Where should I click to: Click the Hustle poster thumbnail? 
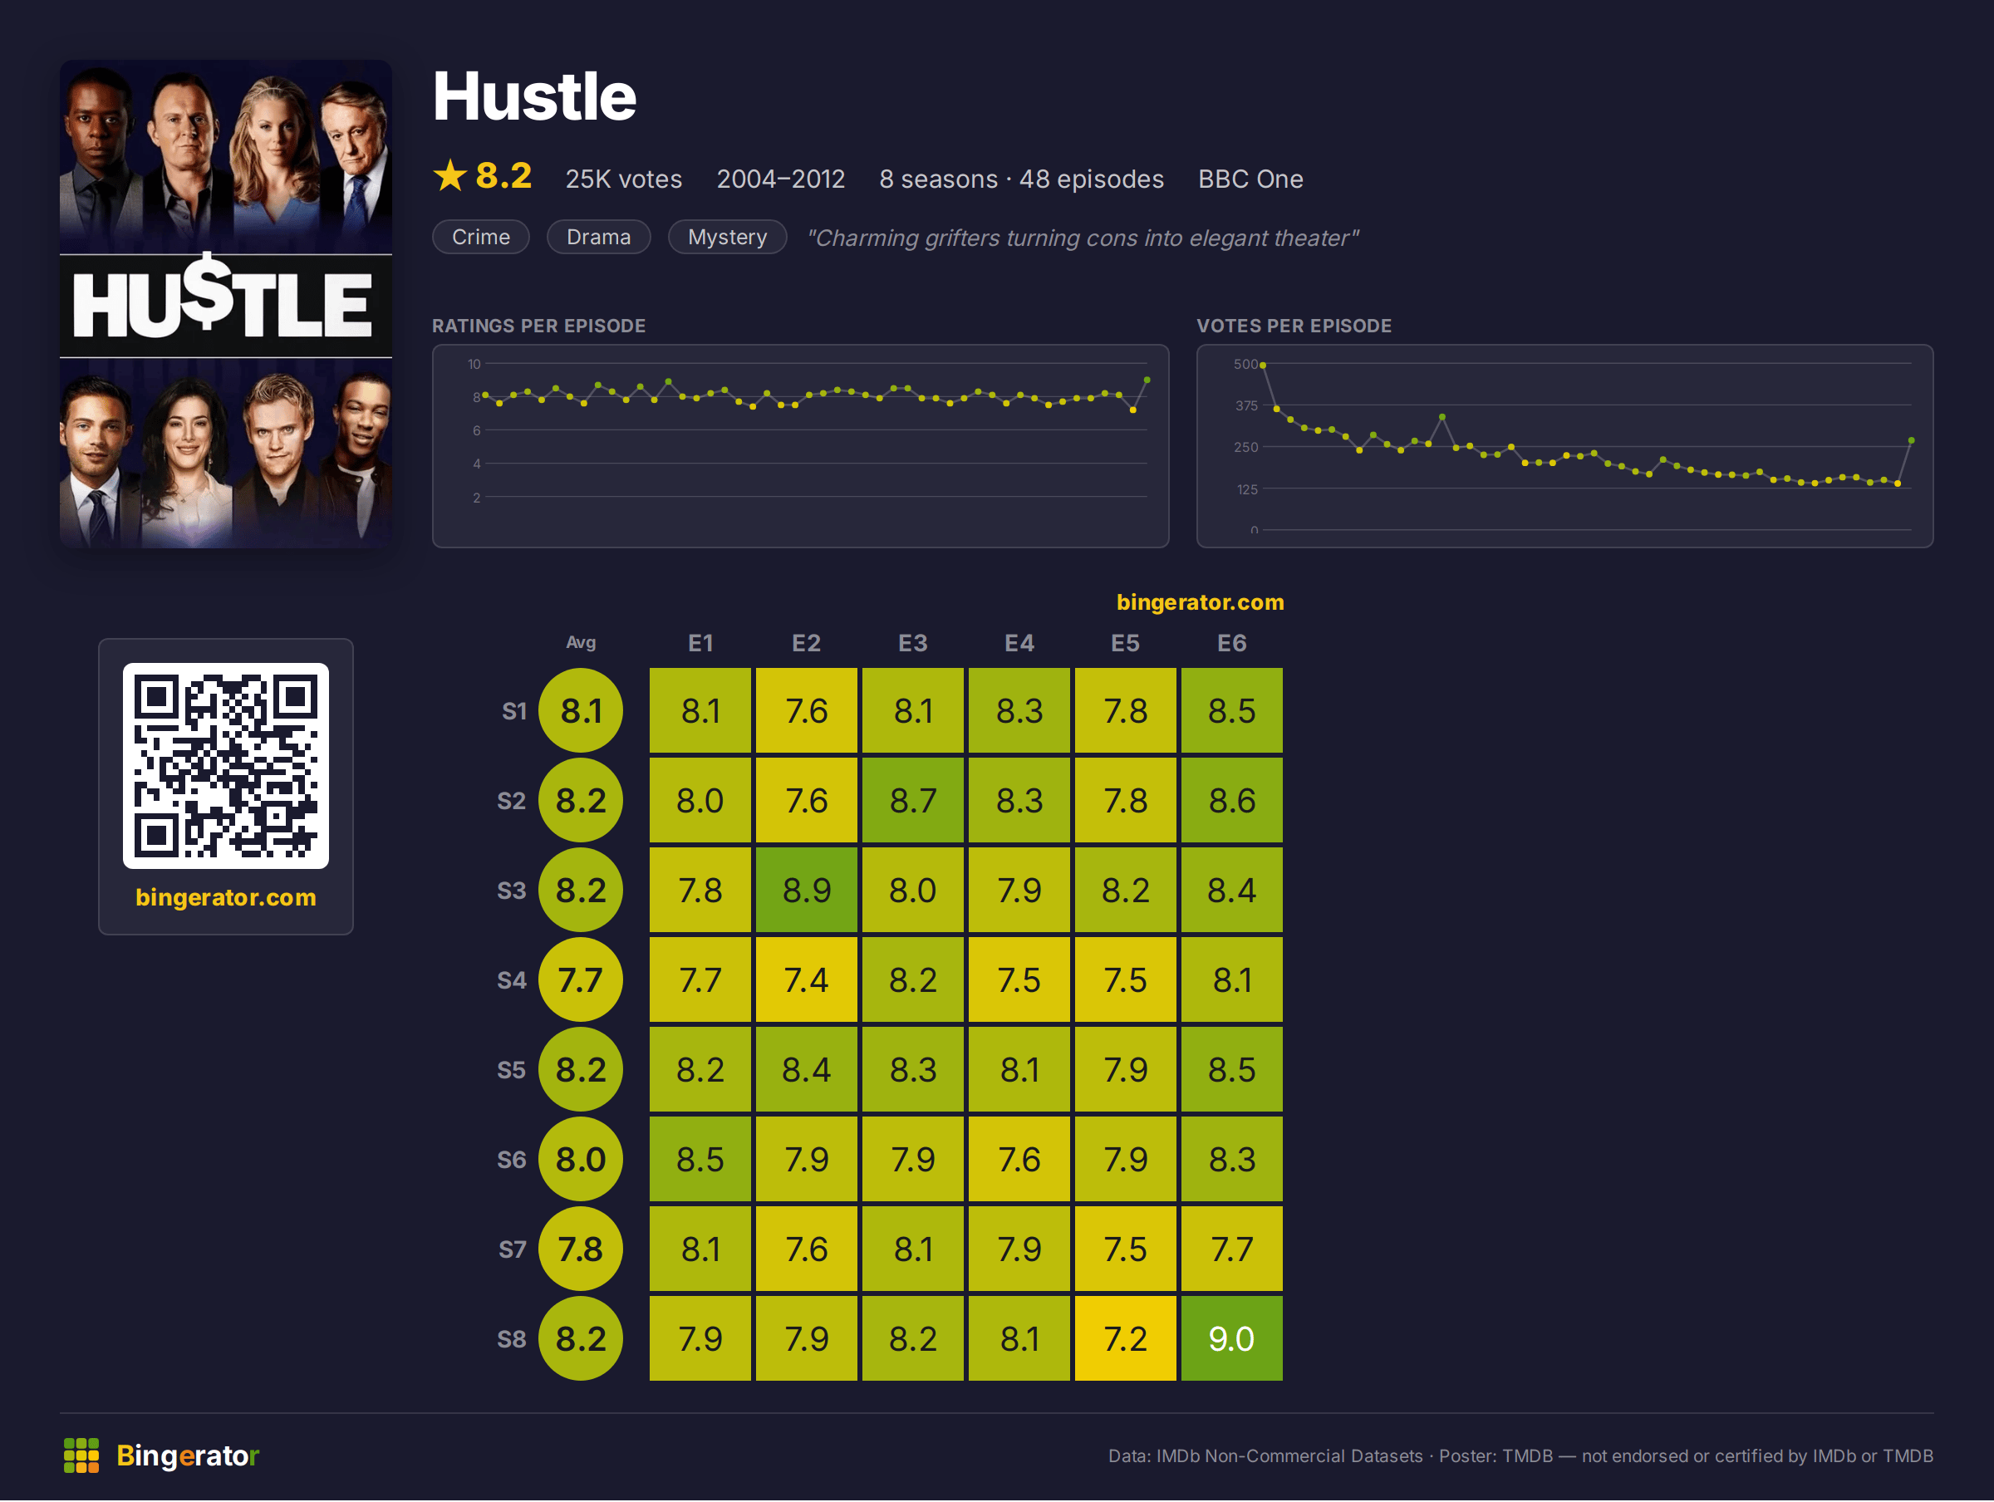(x=225, y=304)
